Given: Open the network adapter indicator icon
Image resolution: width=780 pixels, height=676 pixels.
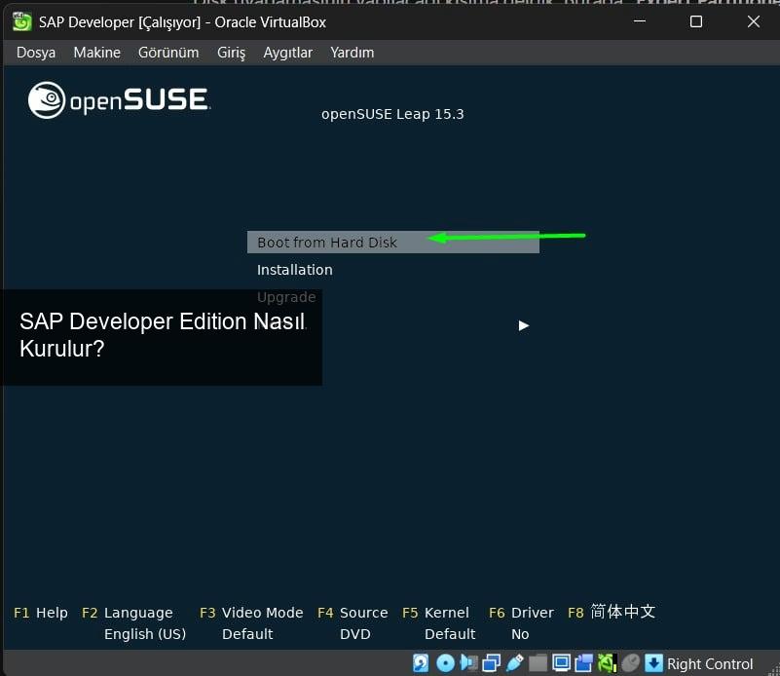Looking at the screenshot, I should pyautogui.click(x=491, y=664).
